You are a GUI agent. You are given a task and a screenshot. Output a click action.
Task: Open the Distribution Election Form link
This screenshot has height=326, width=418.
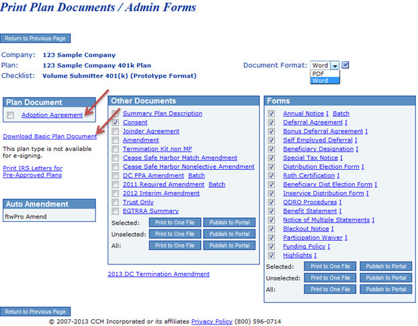(x=321, y=166)
